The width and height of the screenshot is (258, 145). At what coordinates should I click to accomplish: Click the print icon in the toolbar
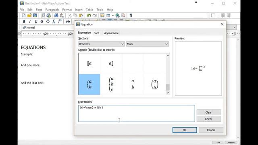coord(48,15)
